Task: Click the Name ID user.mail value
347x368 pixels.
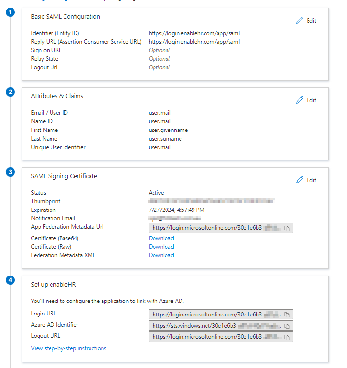Action: (160, 121)
